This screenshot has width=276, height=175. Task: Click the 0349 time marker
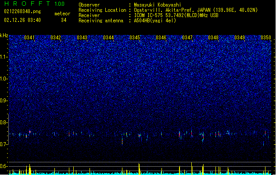tap(240, 37)
